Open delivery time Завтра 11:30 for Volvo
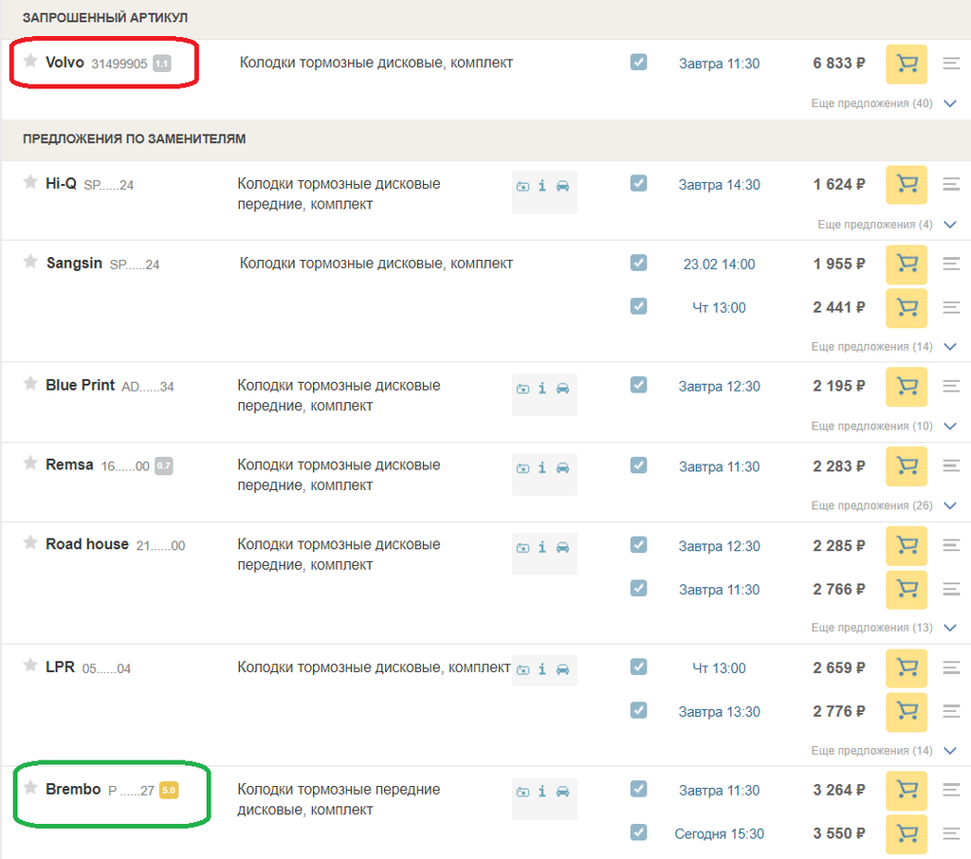The height and width of the screenshot is (859, 971). pyautogui.click(x=719, y=64)
